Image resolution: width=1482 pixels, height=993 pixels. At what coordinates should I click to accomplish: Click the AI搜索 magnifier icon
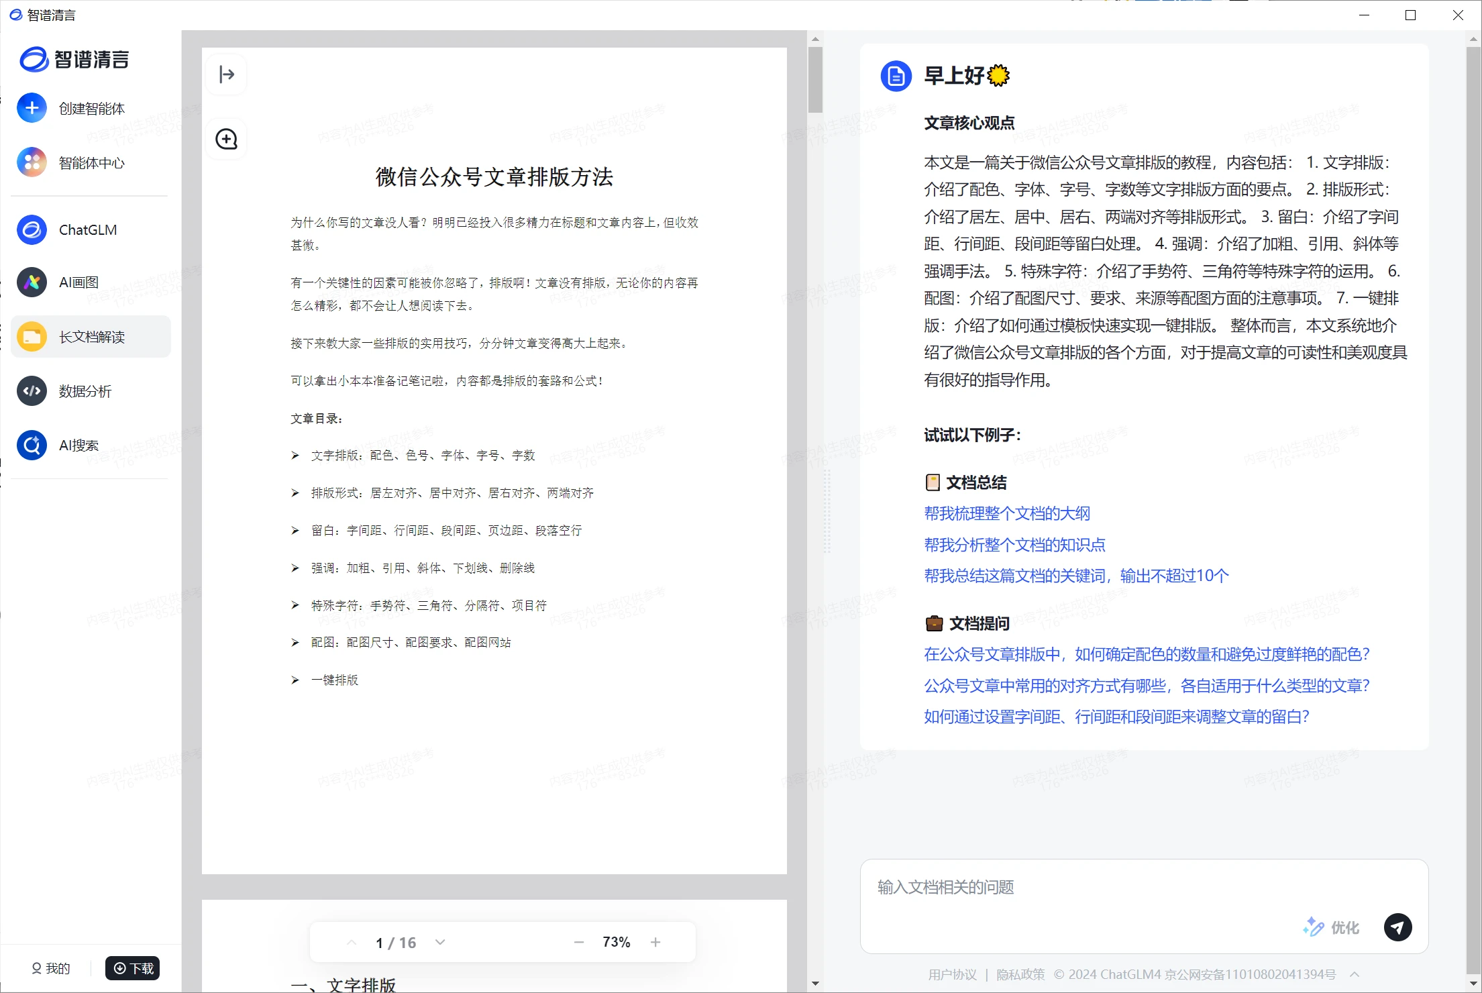[x=32, y=445]
